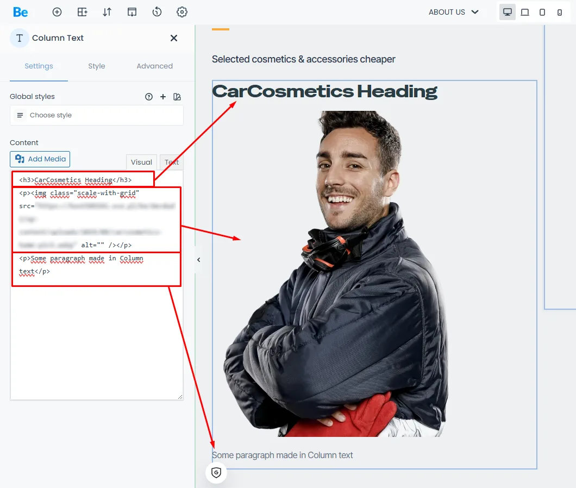Click 'Some paragraph made in Column text' preview
This screenshot has height=488, width=576.
[x=282, y=455]
